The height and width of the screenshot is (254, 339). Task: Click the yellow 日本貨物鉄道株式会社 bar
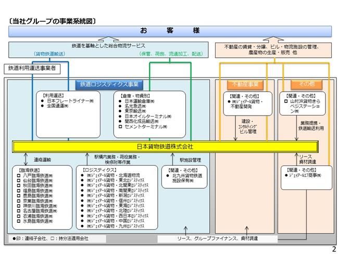pos(165,147)
